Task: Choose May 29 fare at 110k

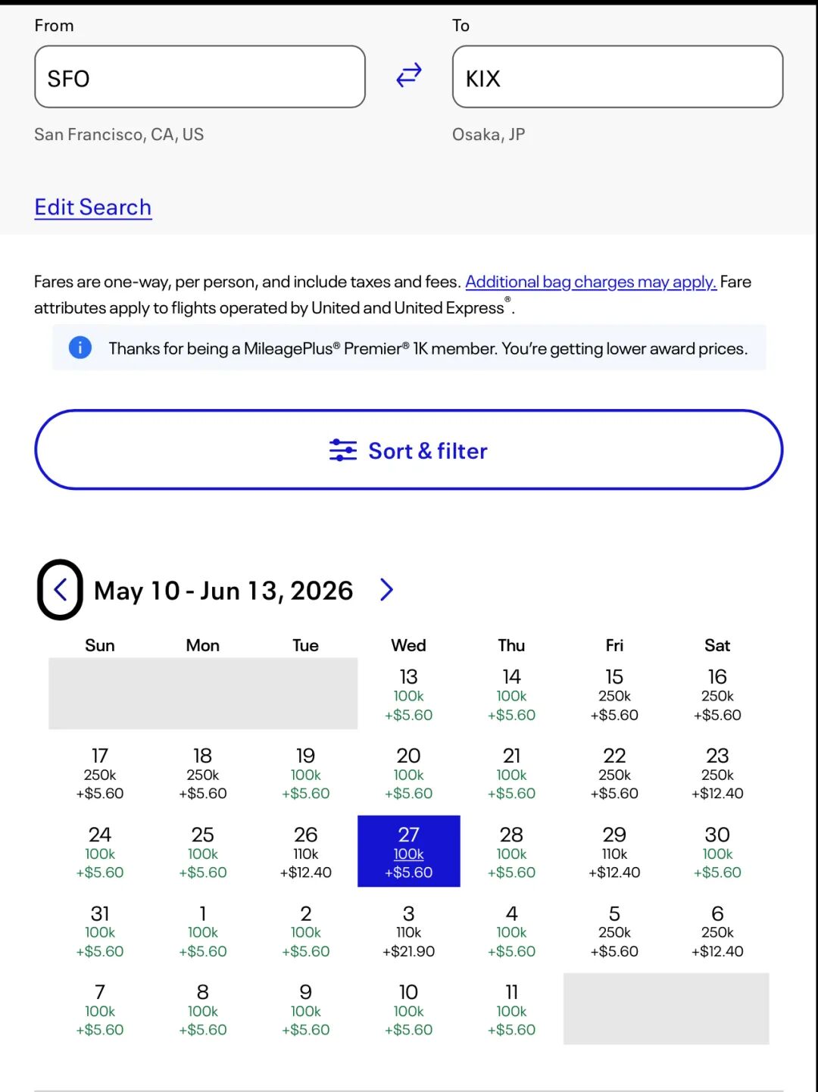Action: [614, 852]
